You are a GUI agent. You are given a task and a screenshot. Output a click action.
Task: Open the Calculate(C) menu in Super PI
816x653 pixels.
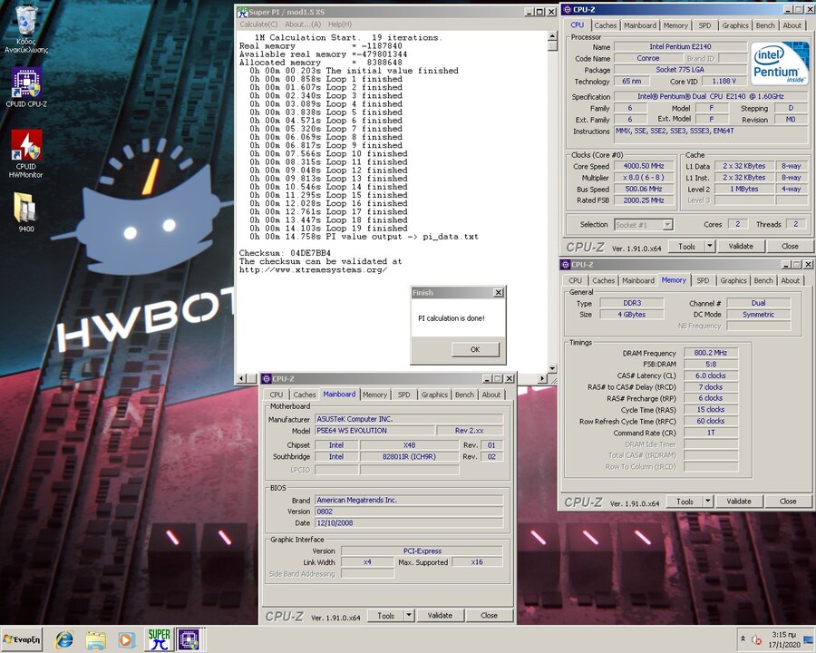pos(258,24)
